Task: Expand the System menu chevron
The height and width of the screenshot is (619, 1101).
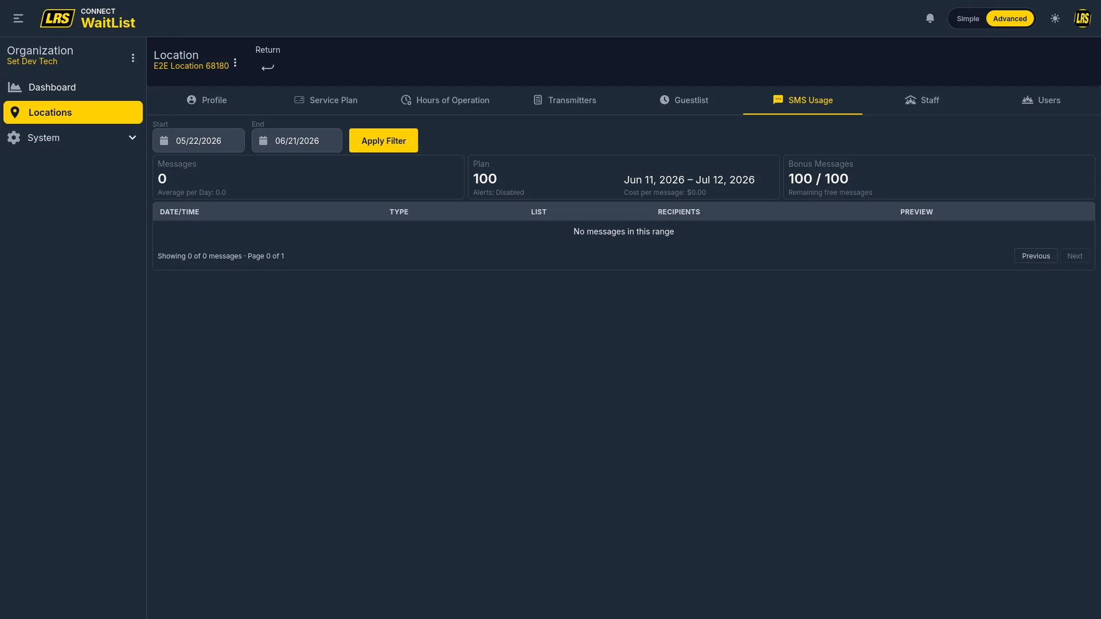Action: click(132, 138)
